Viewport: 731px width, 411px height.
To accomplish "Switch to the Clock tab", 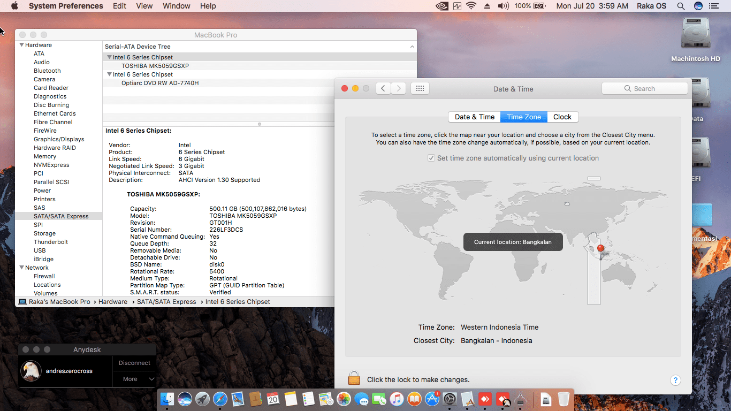I will point(562,117).
